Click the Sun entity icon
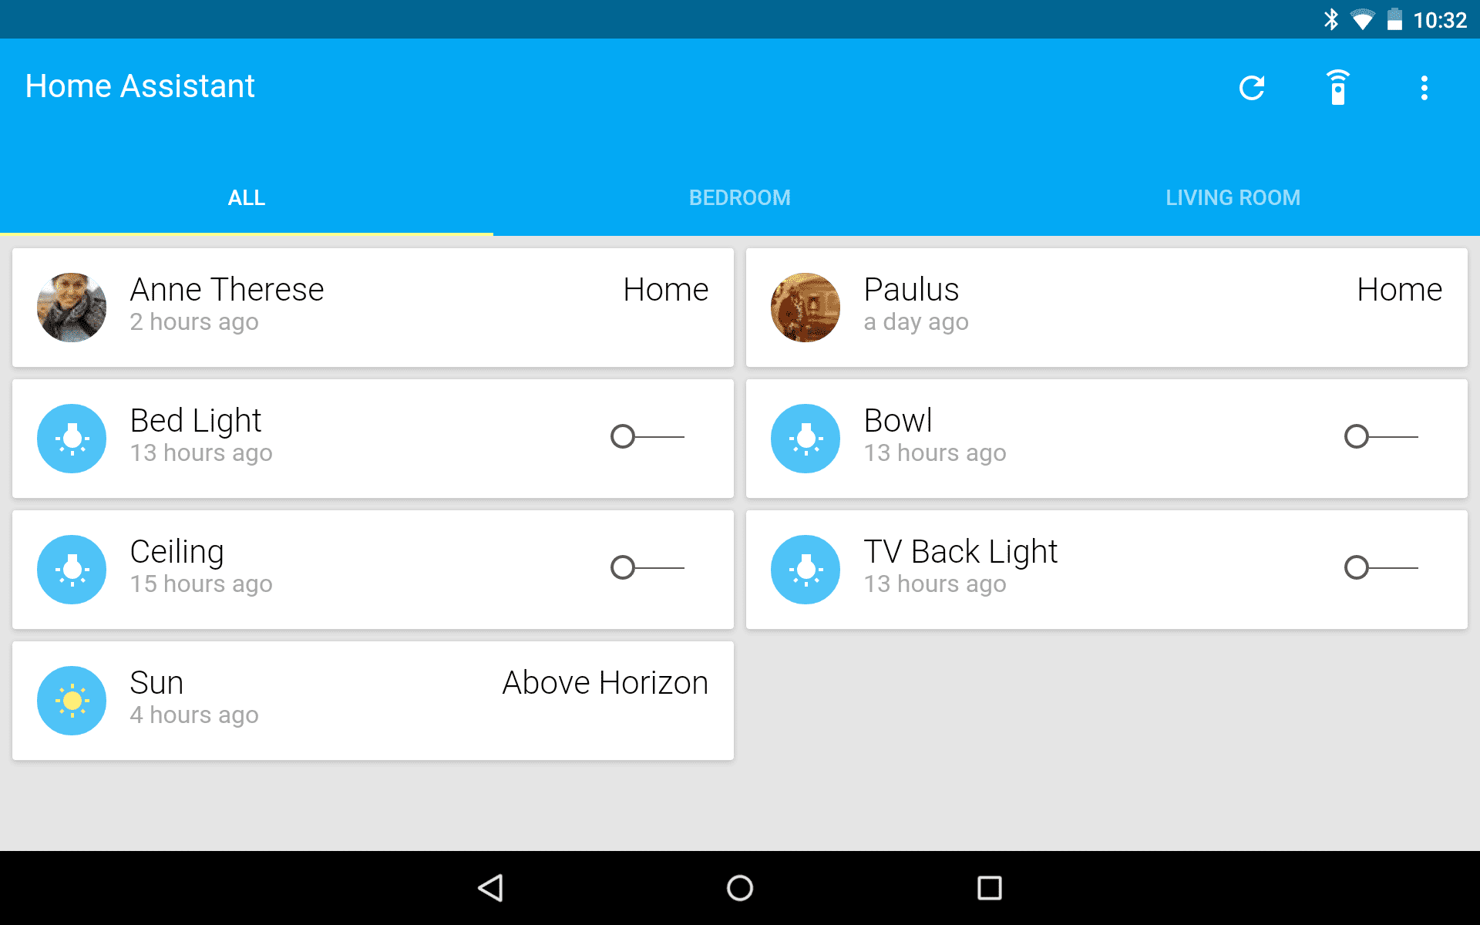This screenshot has width=1480, height=925. (72, 699)
